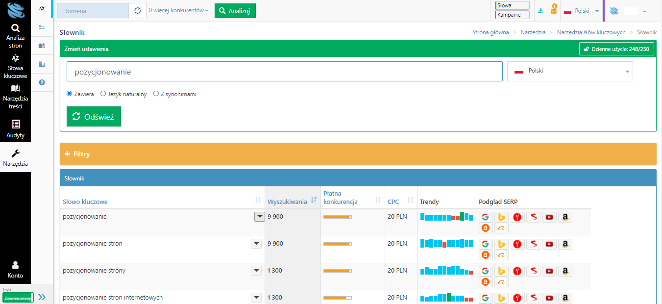Expand the Filtry panel
662x304 pixels.
77,154
